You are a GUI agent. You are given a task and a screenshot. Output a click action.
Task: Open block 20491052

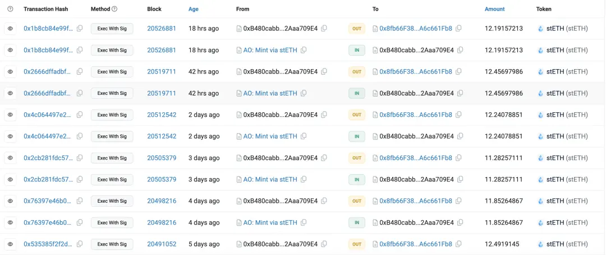point(162,244)
